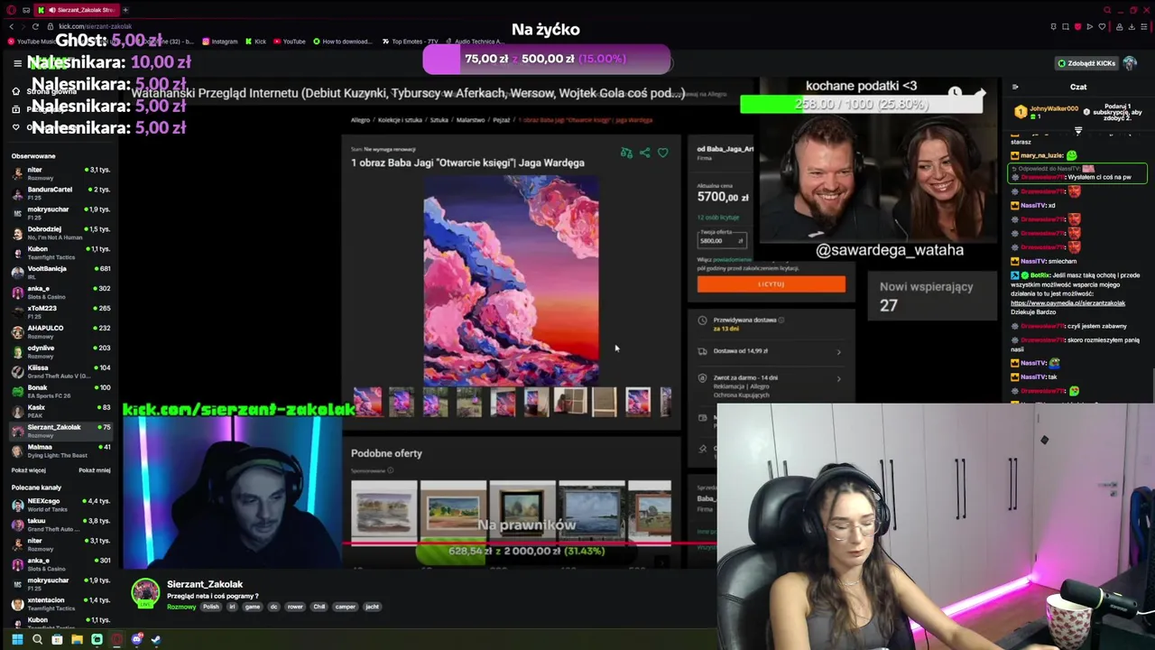Open the VooltBanicja followed channel
1155x650 pixels.
60,271
